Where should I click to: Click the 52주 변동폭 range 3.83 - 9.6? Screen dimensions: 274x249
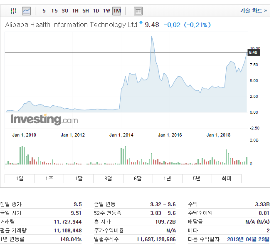click(163, 213)
